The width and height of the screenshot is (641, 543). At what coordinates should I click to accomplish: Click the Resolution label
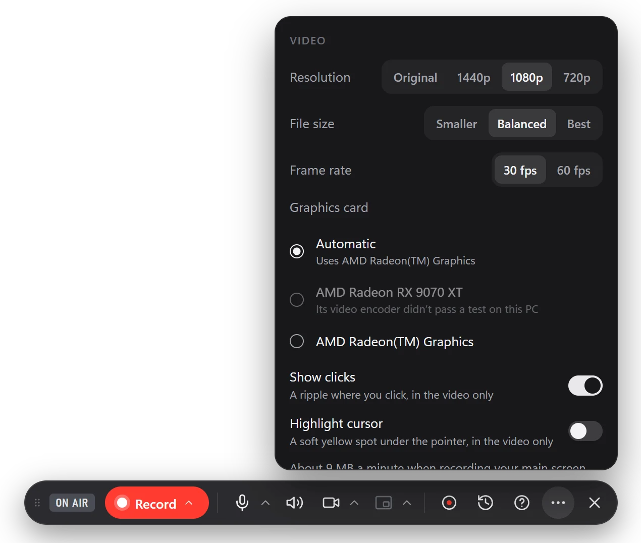320,77
